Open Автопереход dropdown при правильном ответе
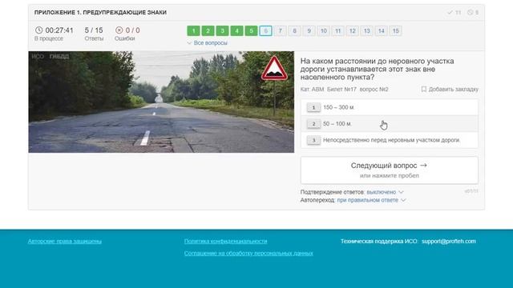The width and height of the screenshot is (513, 288). [x=371, y=200]
